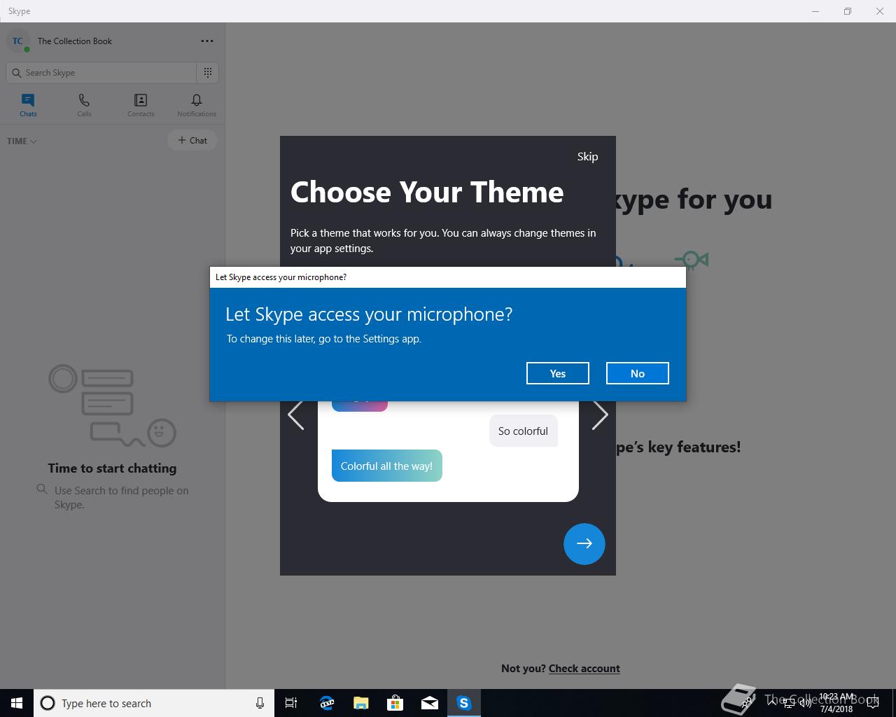
Task: Click The Collection Book account name
Action: coord(75,41)
